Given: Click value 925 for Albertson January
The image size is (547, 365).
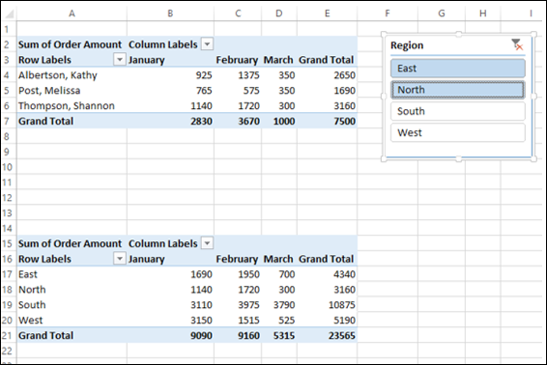Looking at the screenshot, I should (x=204, y=75).
